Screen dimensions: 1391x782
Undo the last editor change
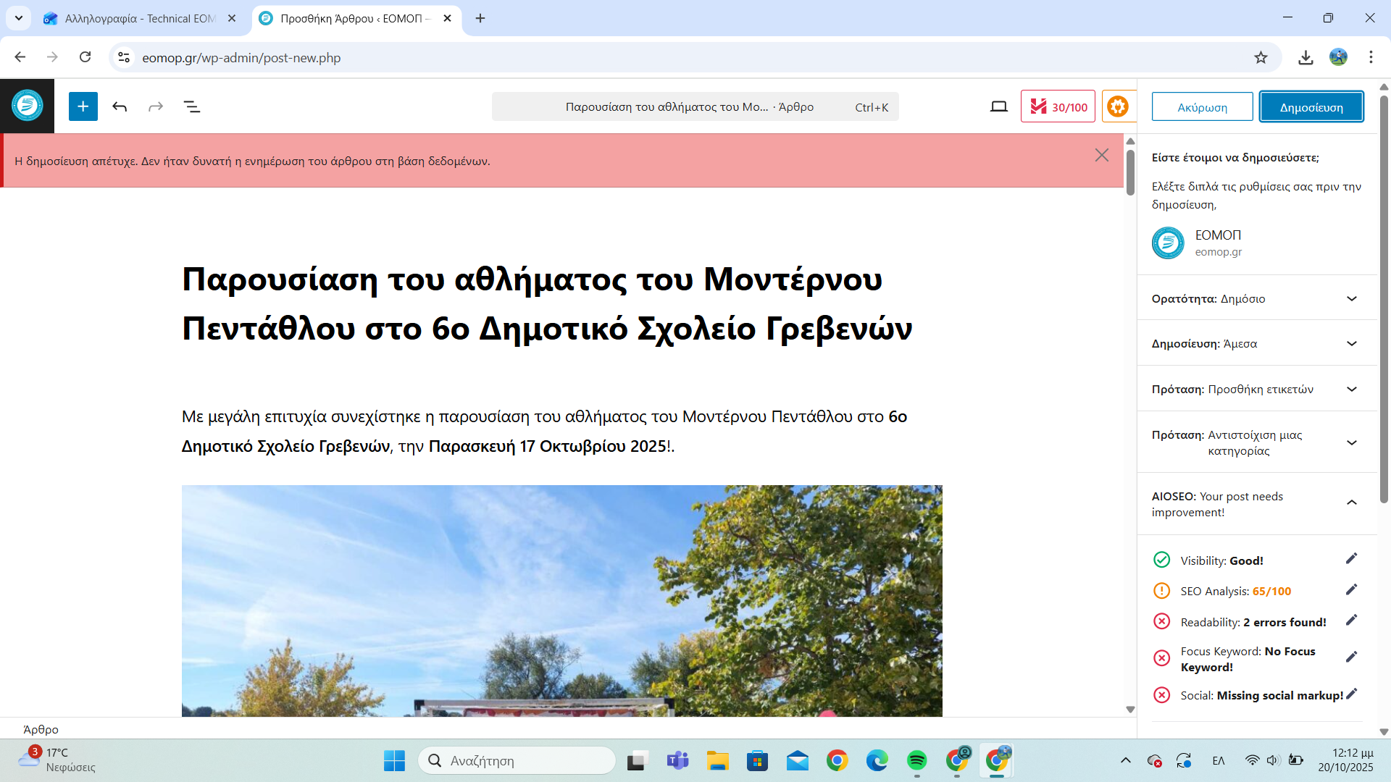[x=120, y=106]
